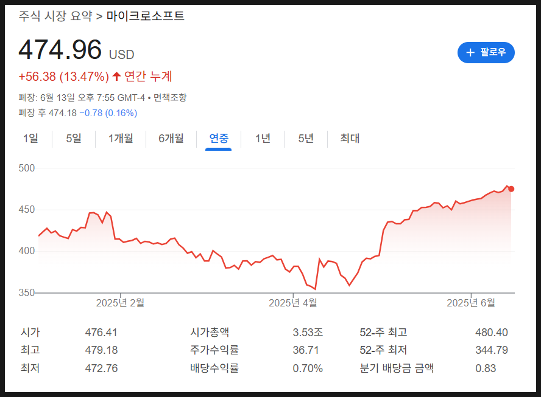Click the 마이크로소프트 title text

coord(145,16)
